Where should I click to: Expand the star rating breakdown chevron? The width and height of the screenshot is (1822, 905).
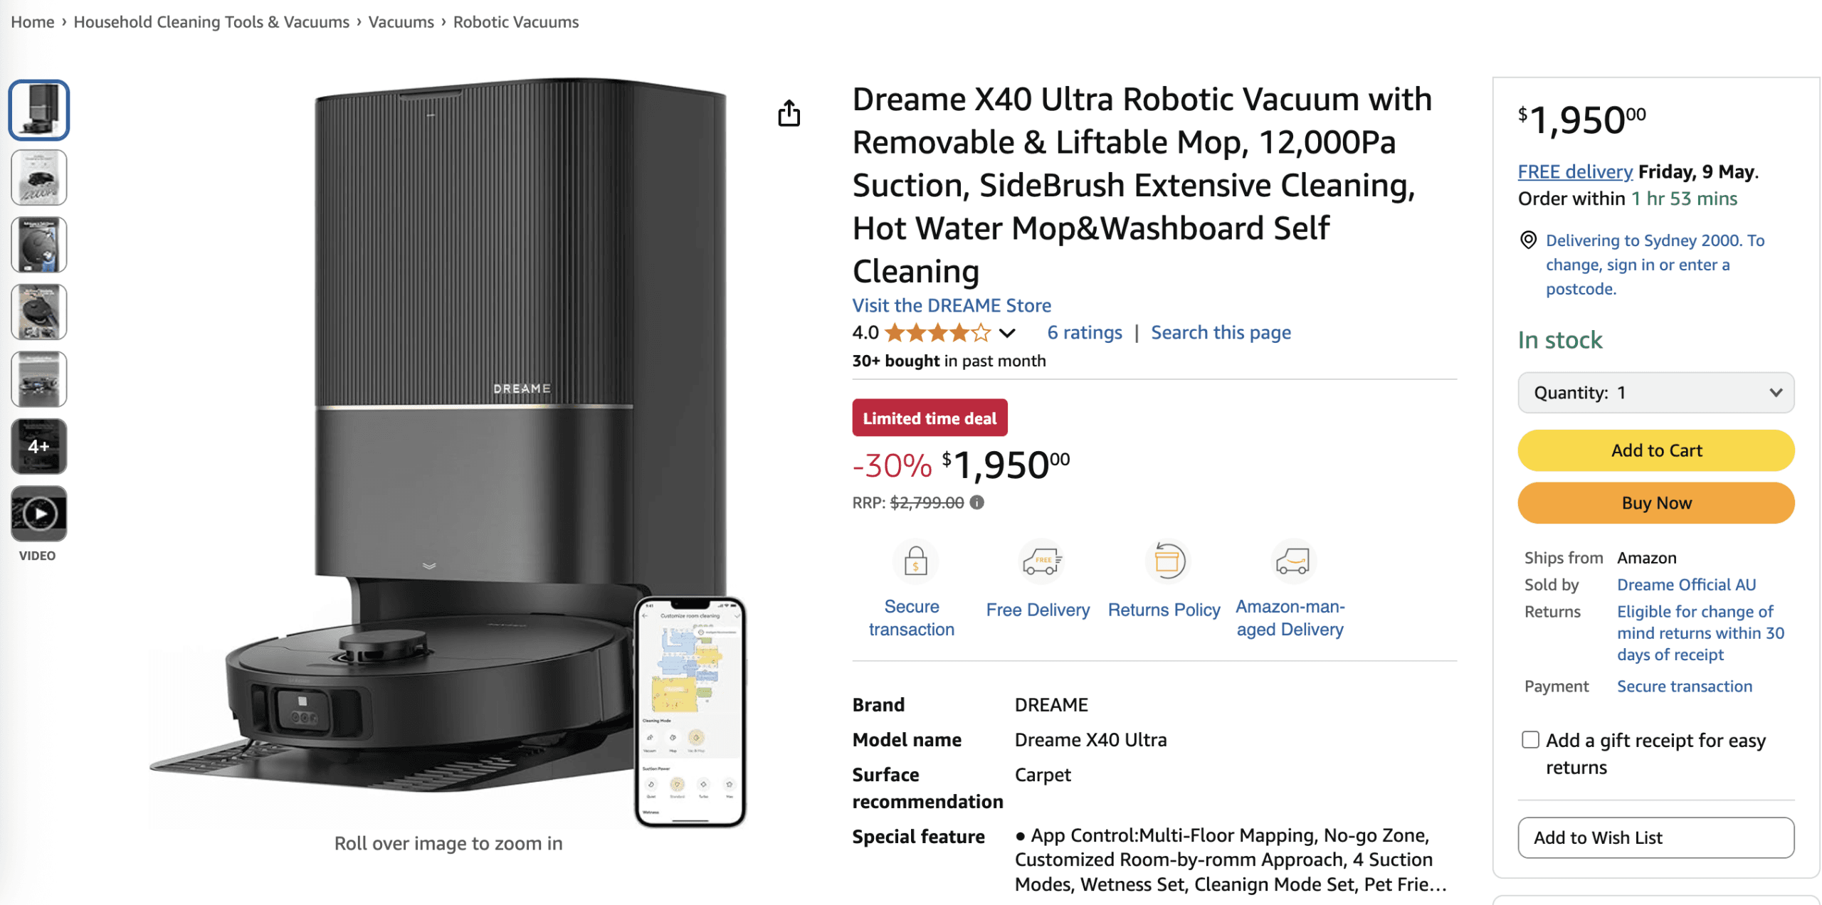point(1007,333)
